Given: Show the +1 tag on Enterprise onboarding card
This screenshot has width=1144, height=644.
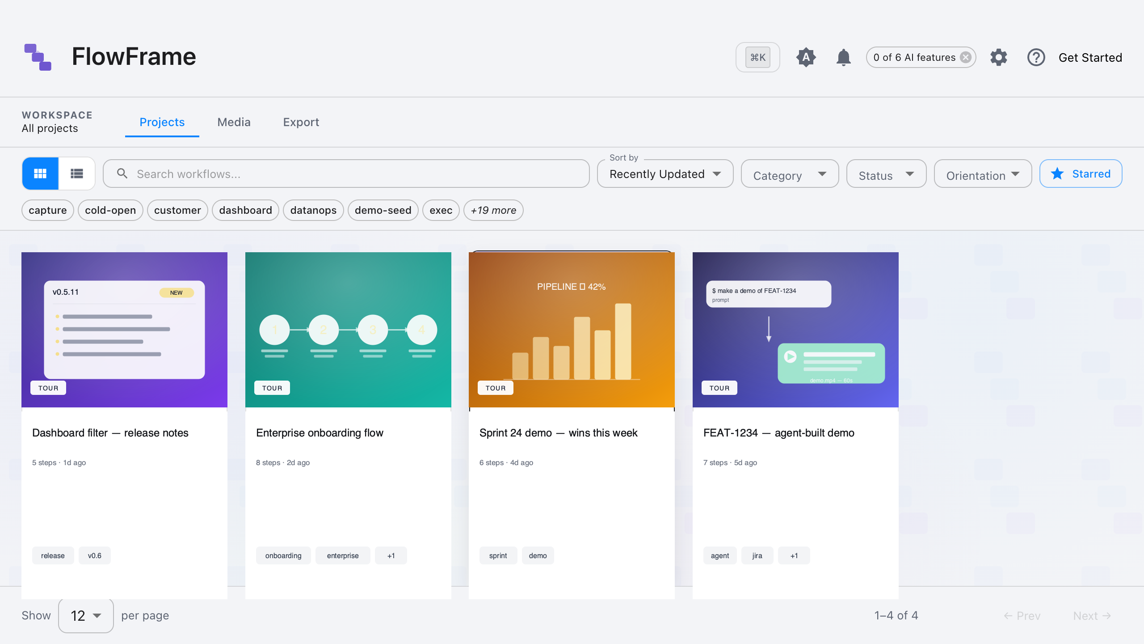Looking at the screenshot, I should point(391,555).
